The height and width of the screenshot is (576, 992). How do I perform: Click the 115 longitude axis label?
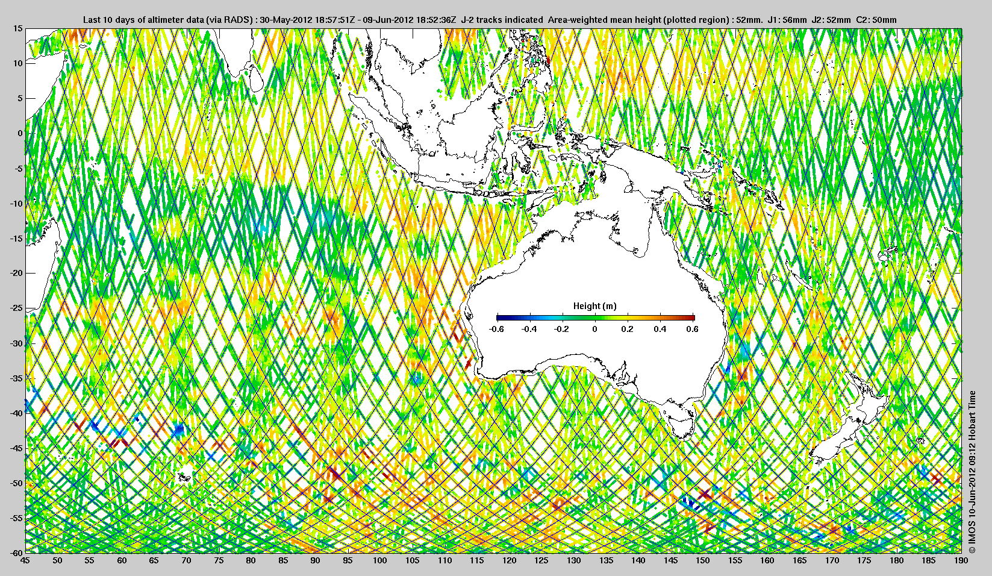coord(477,560)
